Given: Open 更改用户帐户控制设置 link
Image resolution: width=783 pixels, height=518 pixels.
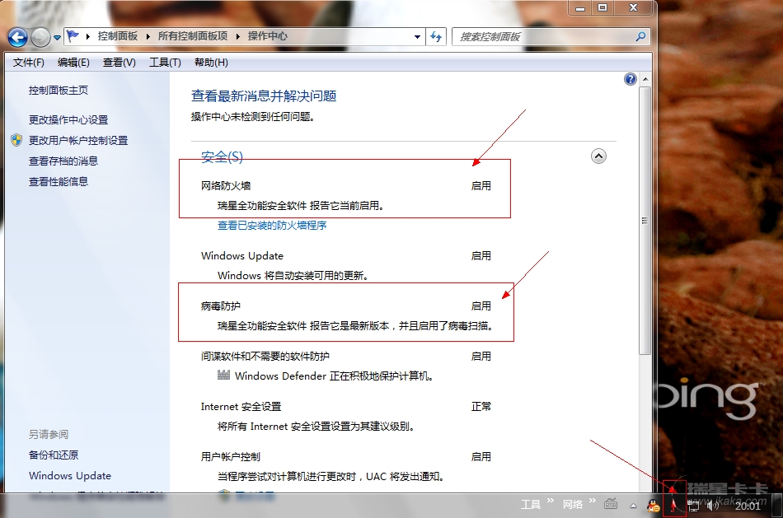Looking at the screenshot, I should 78,140.
